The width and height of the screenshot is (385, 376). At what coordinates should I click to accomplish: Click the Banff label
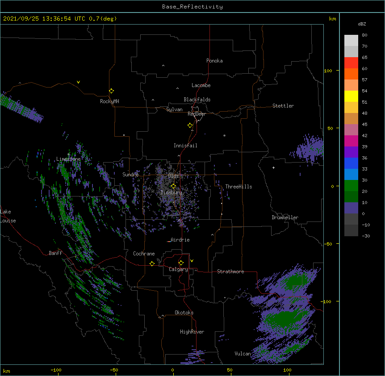pyautogui.click(x=55, y=253)
